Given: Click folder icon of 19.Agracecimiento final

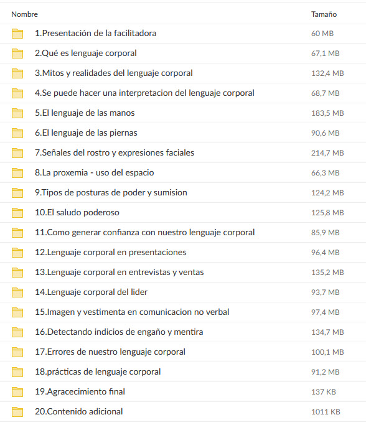Looking at the screenshot, I should (x=17, y=392).
